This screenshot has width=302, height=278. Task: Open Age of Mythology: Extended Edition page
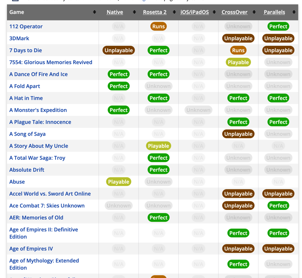pos(44,264)
